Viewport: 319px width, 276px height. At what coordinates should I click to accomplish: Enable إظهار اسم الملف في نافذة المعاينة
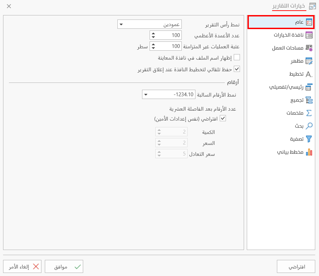click(x=237, y=58)
